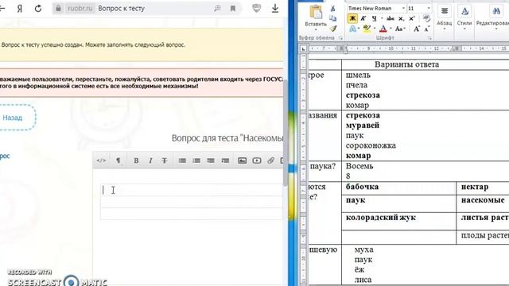Click Text Effects glowing A icon
The width and height of the screenshot is (509, 286).
click(x=352, y=29)
